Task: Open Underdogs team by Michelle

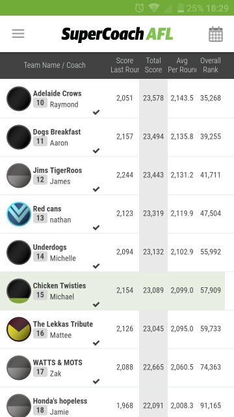Action: [49, 247]
